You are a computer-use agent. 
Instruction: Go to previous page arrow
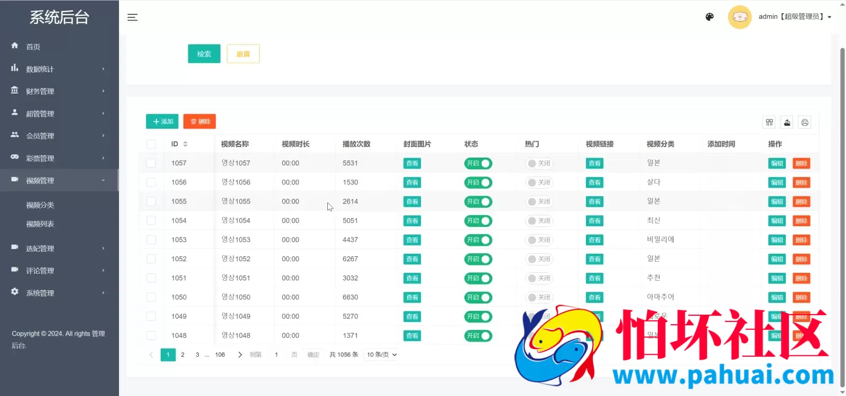[x=151, y=355]
